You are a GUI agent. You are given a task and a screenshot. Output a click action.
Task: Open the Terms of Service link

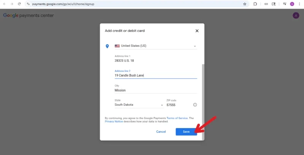[x=177, y=118]
